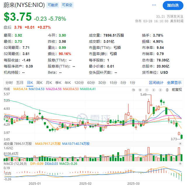Click the MA10:4.53 moving average label

click(x=37, y=89)
